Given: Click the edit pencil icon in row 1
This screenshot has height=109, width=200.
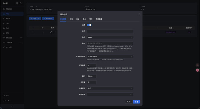Looking at the screenshot, I should 51,32.
